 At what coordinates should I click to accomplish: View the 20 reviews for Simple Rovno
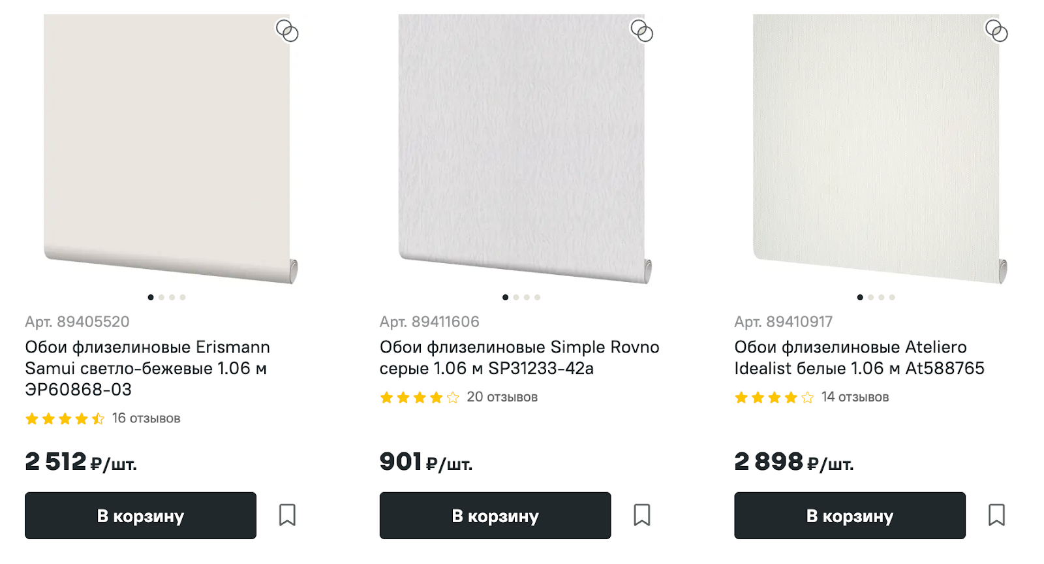[502, 398]
